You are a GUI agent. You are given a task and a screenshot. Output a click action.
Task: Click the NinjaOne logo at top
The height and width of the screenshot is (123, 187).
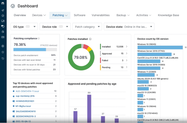(3, 3)
